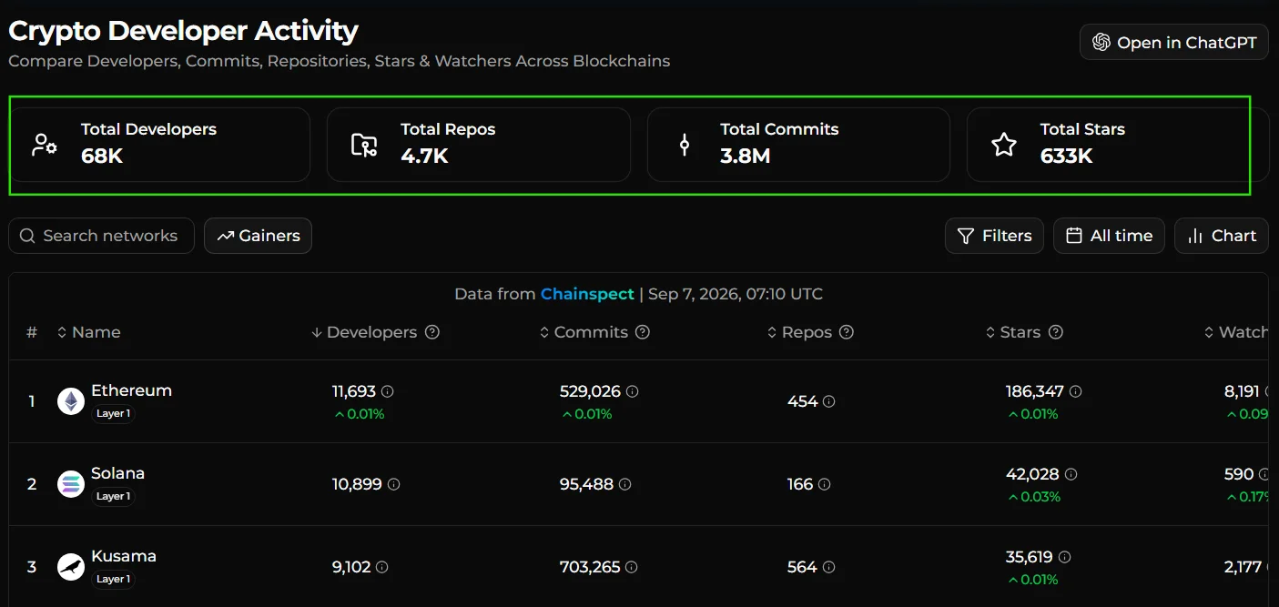Click the Repos column help icon
Viewport: 1279px width, 607px height.
[x=847, y=332]
